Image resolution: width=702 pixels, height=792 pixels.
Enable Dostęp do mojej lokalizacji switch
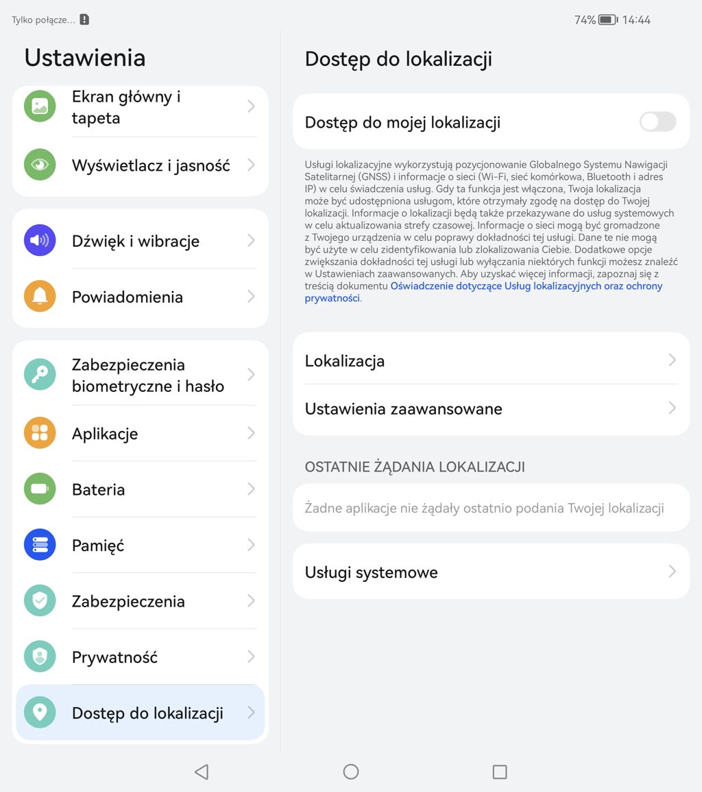pos(657,122)
